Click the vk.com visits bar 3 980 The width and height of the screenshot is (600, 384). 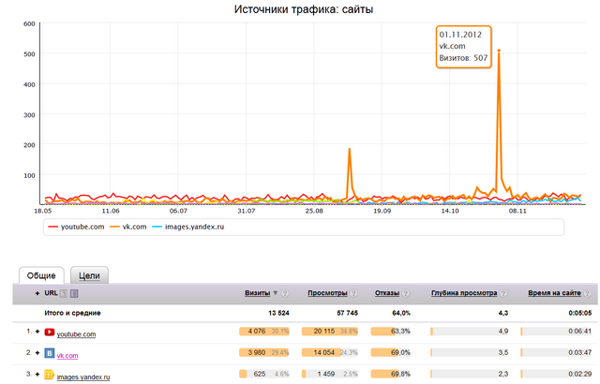pos(264,353)
